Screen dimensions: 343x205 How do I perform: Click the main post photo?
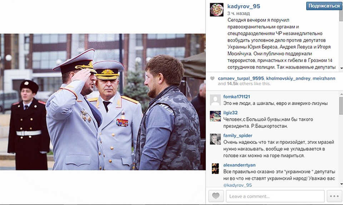pos(103,102)
